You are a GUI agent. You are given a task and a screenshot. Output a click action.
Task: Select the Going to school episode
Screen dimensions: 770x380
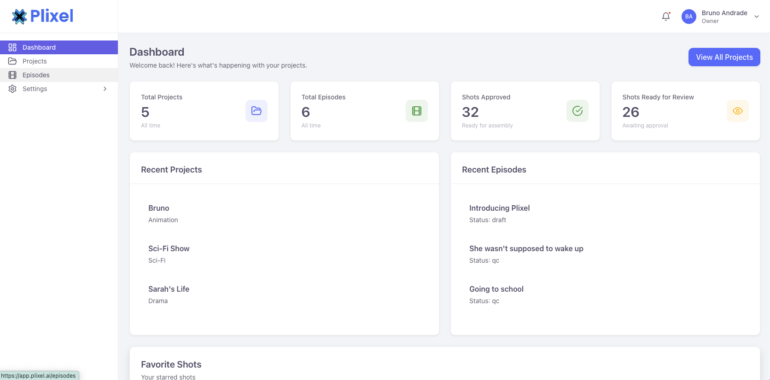click(x=496, y=289)
